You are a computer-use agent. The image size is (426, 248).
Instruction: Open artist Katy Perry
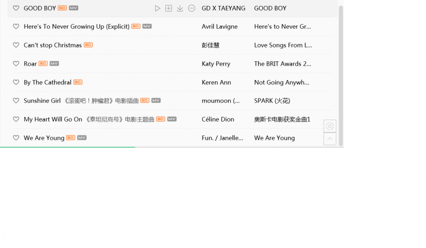(x=216, y=64)
